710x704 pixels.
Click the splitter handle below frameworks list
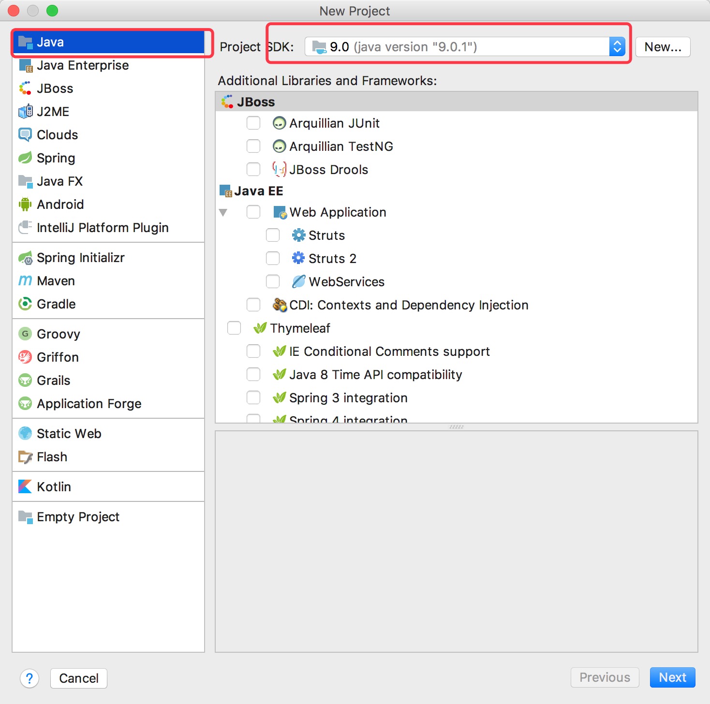point(457,427)
